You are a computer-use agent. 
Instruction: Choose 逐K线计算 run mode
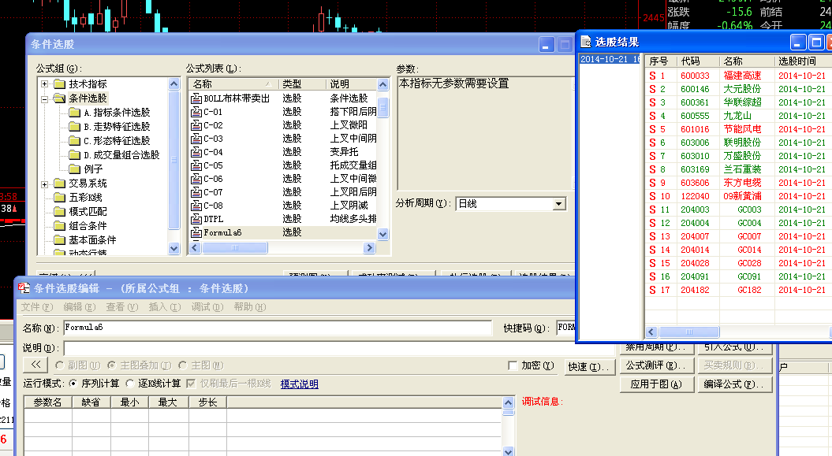[x=130, y=384]
